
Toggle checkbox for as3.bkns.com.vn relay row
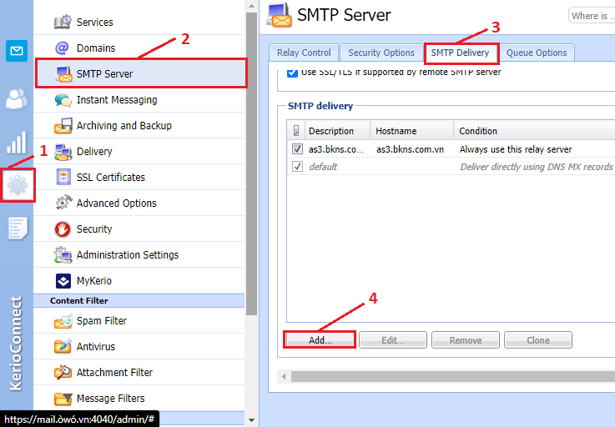[x=298, y=149]
